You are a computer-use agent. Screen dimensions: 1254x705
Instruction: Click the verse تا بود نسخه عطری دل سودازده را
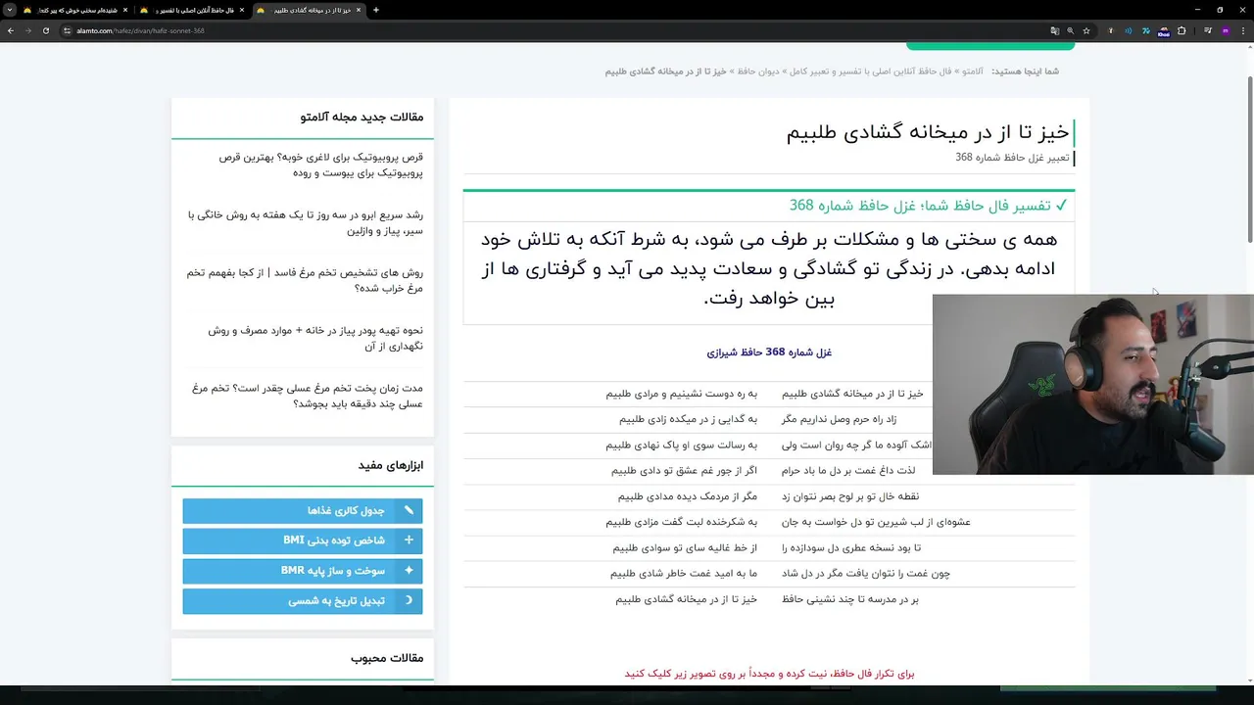[x=851, y=547]
